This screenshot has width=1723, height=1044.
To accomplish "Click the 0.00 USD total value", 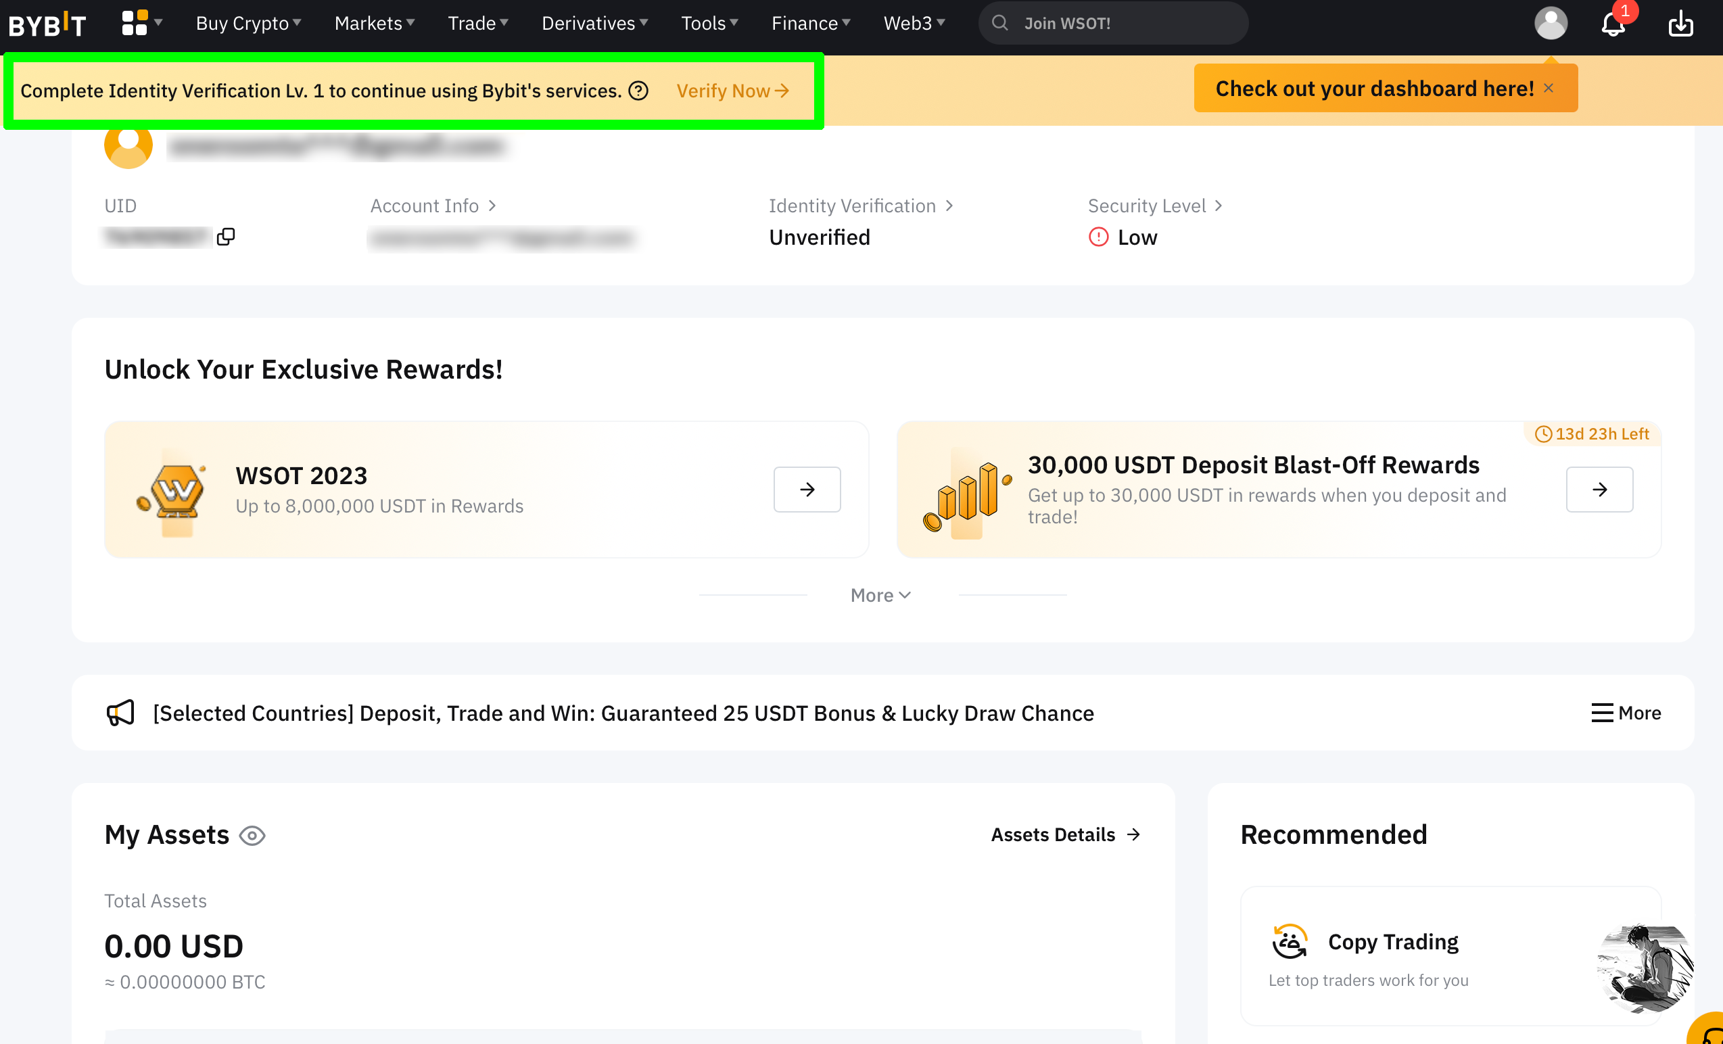I will tap(173, 946).
